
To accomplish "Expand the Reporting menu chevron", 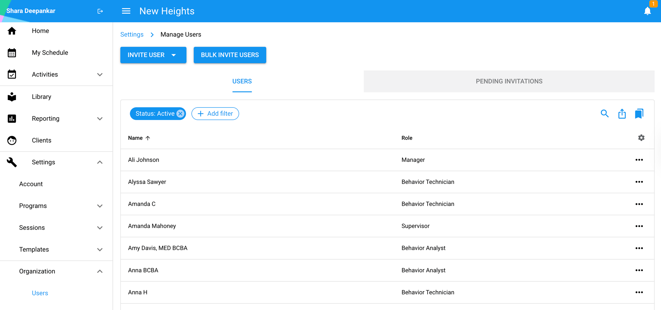I will tap(100, 119).
